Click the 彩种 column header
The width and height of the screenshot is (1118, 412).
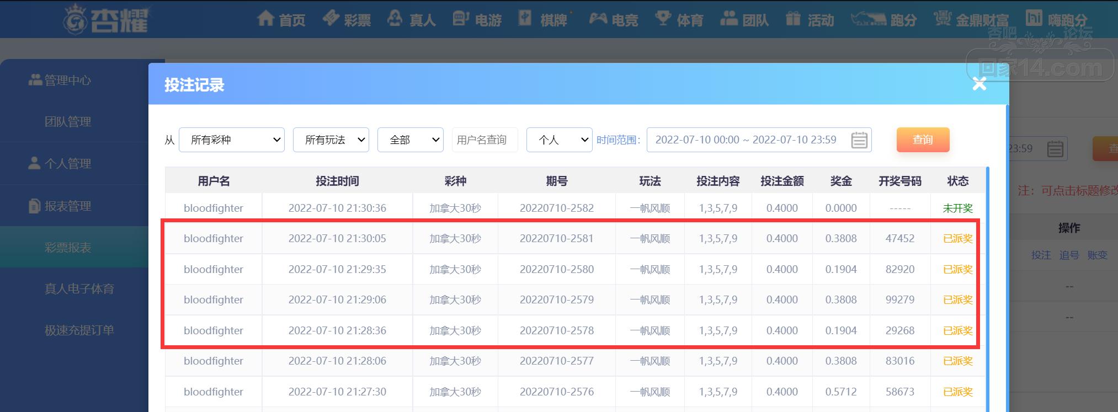455,181
